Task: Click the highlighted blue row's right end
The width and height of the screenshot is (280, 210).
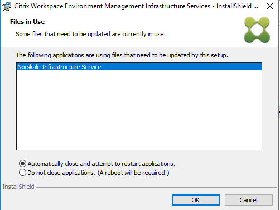Action: (x=242, y=67)
